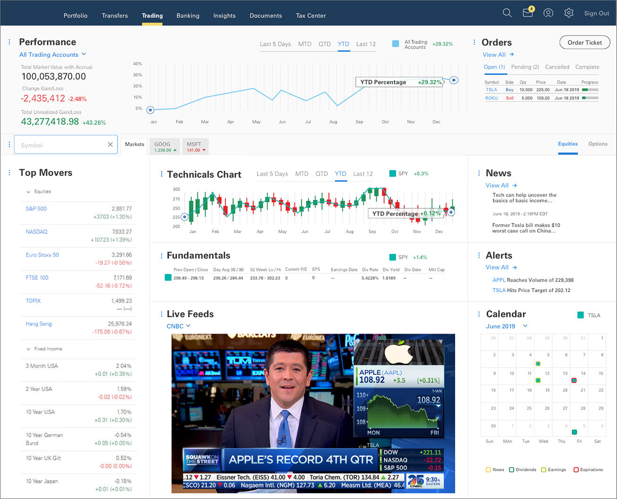Select MTD range in Technicals Chart

[x=302, y=174]
